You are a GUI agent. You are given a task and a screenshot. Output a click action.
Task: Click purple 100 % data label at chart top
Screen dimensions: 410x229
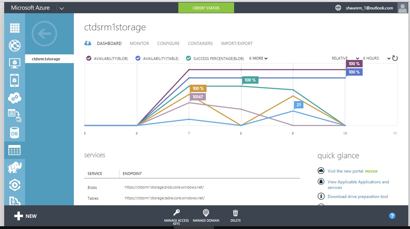[354, 63]
